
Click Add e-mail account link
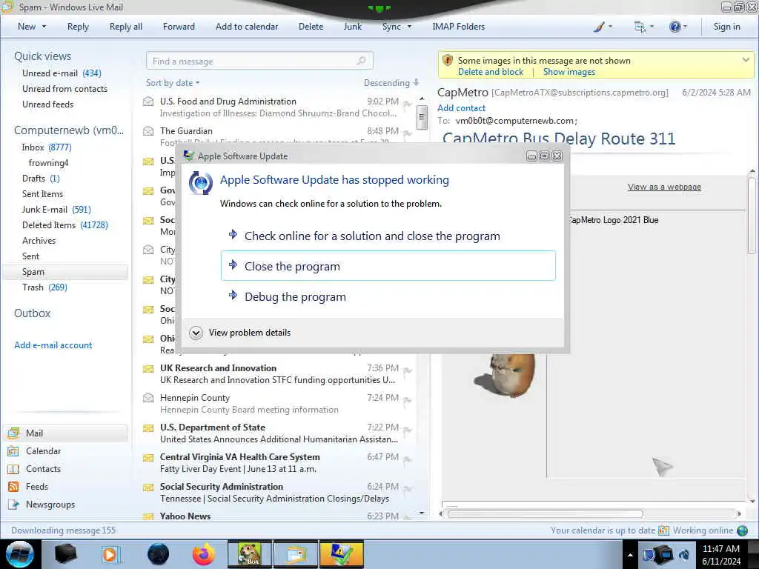pos(53,345)
